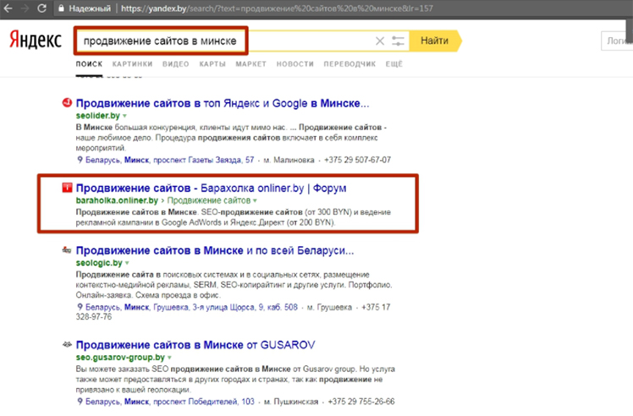Click map pin beside проспект Победителей address
The height and width of the screenshot is (416, 633).
coord(80,402)
